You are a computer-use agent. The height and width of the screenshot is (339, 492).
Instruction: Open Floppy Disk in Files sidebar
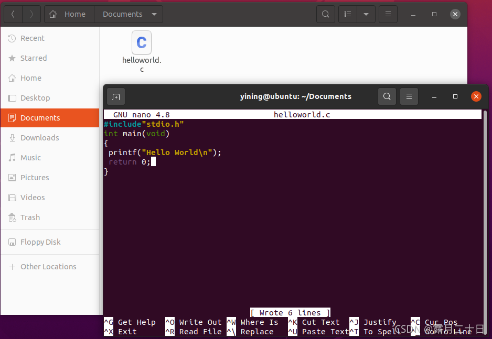pyautogui.click(x=50, y=242)
